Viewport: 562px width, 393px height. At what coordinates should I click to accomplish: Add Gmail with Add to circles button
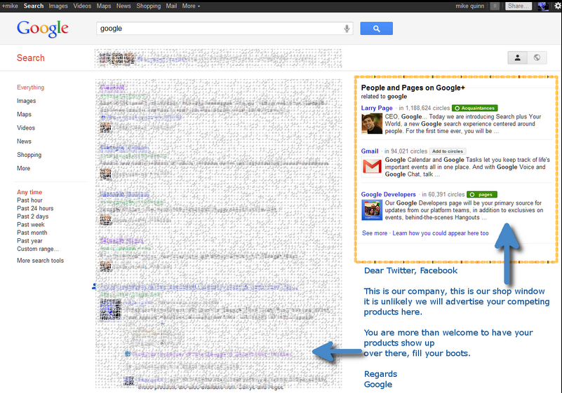pos(448,151)
